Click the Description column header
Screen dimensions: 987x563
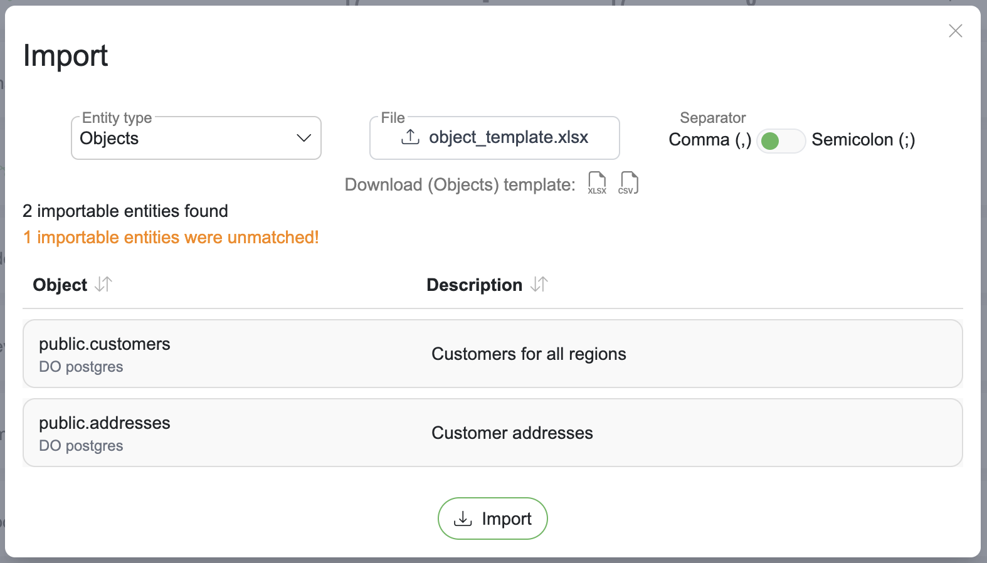point(474,285)
